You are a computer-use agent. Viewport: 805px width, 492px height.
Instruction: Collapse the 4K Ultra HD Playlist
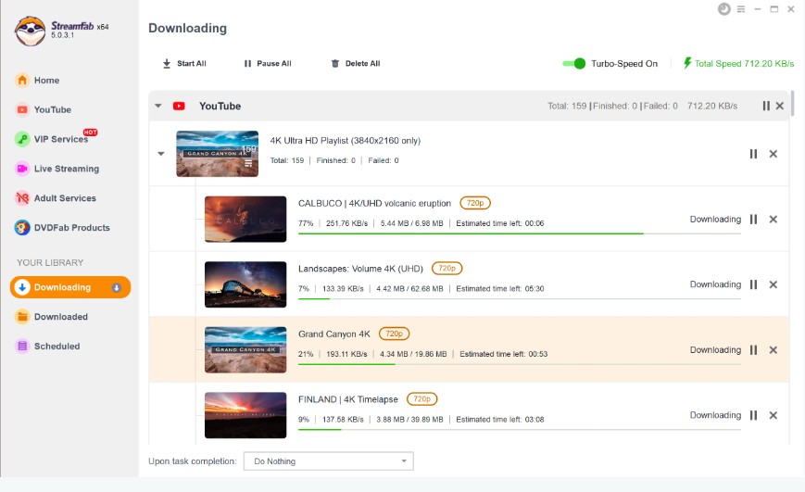click(x=162, y=154)
